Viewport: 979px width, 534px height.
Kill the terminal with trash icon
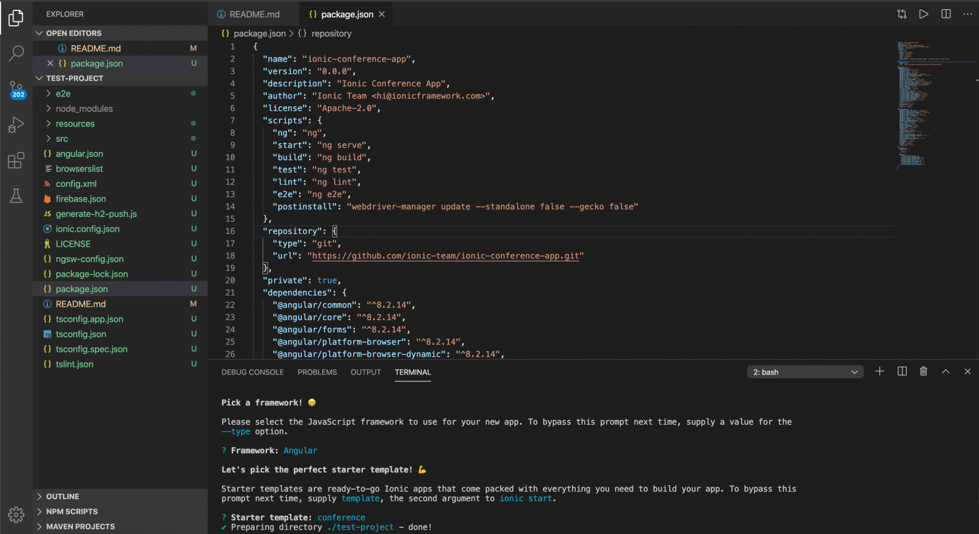tap(924, 371)
